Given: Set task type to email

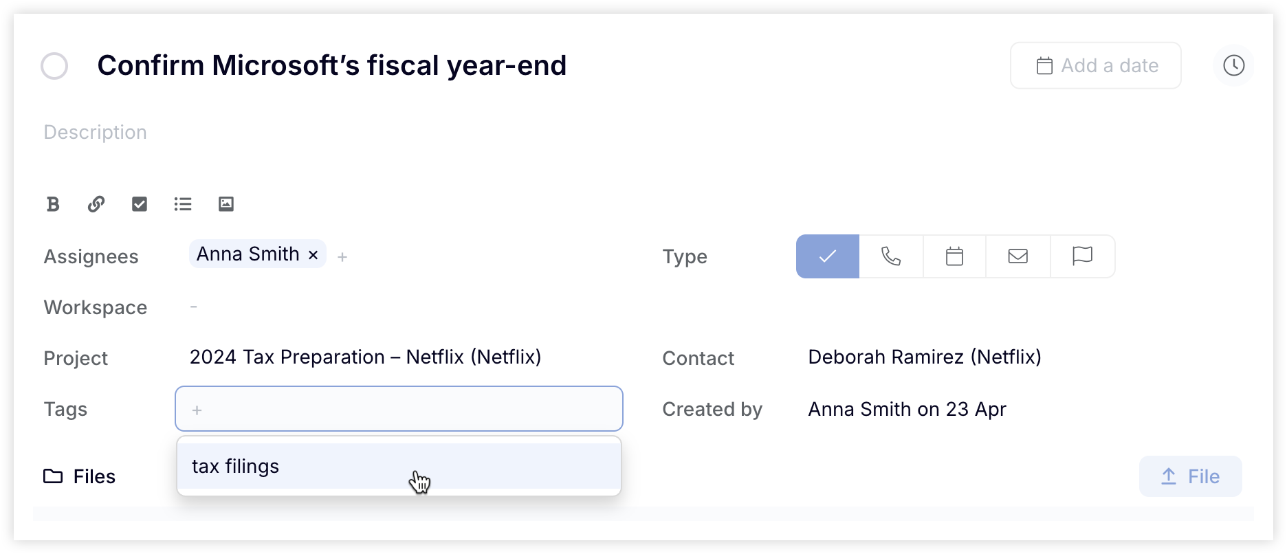Looking at the screenshot, I should pyautogui.click(x=1018, y=256).
